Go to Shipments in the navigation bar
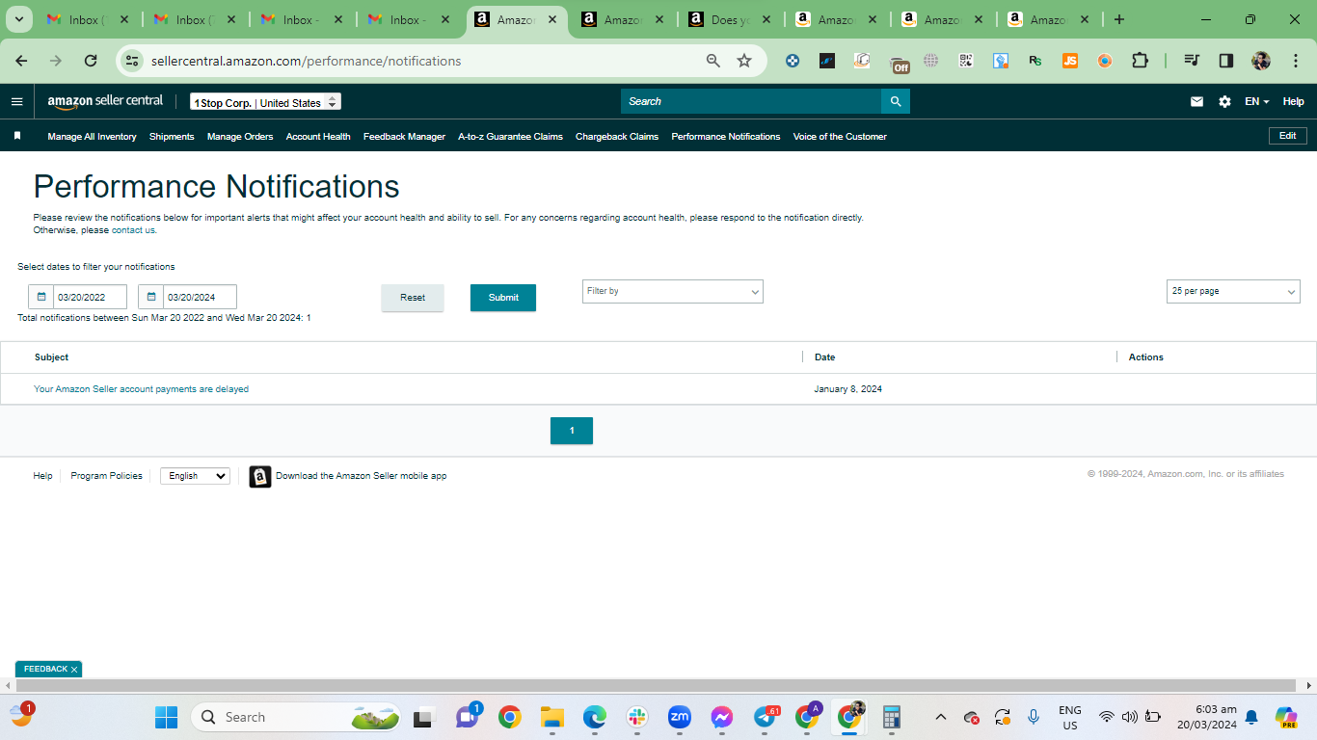This screenshot has height=740, width=1317. (172, 137)
